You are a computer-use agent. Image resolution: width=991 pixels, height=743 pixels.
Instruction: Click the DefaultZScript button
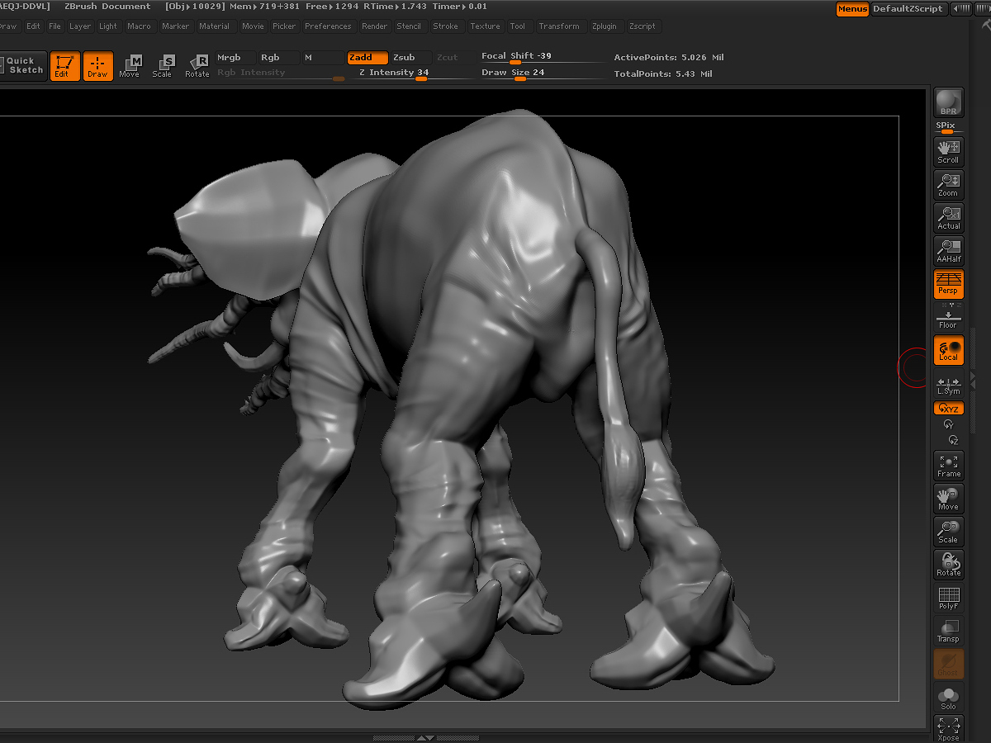coord(908,9)
